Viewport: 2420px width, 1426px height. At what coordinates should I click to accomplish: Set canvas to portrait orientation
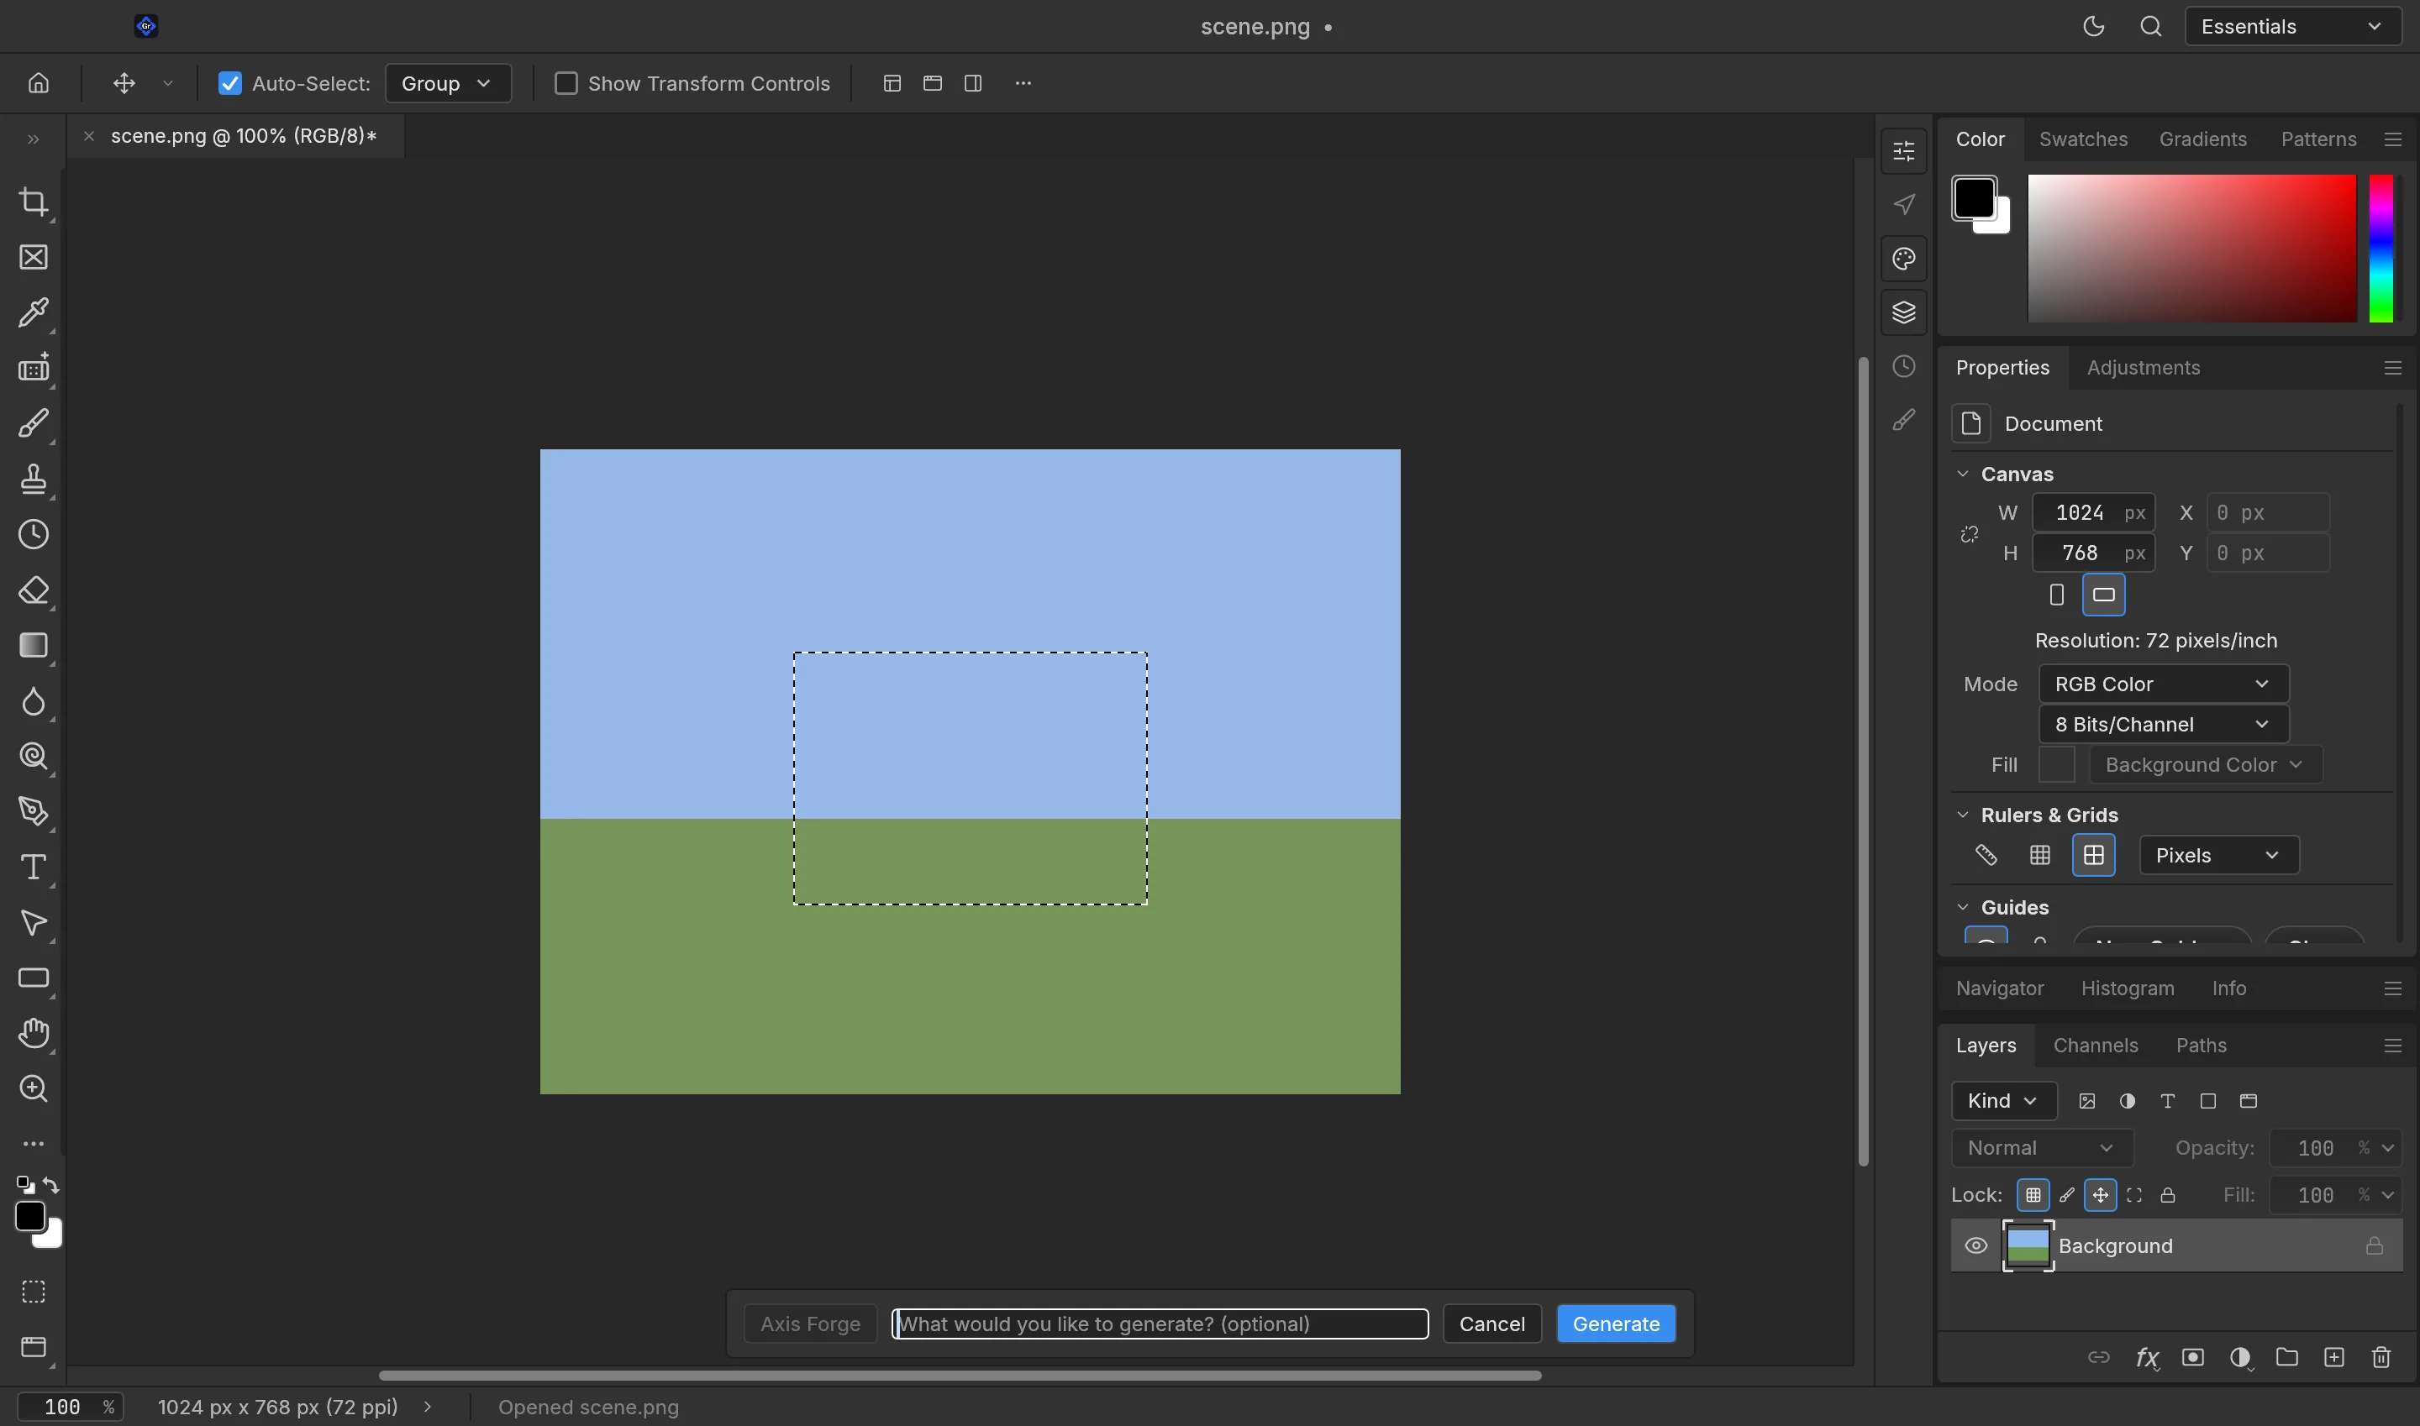pos(2056,595)
